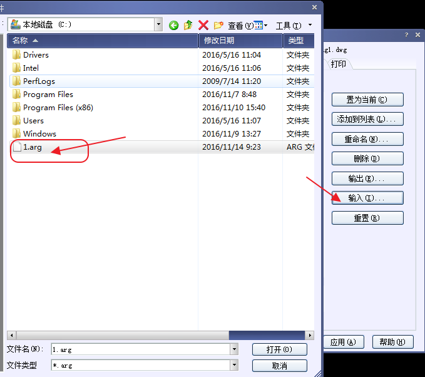Select the Windows folder
The image size is (425, 377).
(x=39, y=134)
